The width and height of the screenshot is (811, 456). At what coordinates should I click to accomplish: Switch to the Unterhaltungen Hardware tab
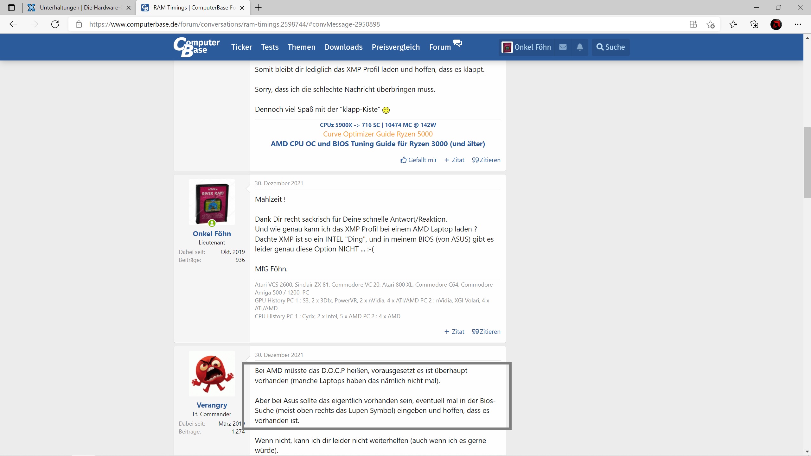pyautogui.click(x=79, y=8)
